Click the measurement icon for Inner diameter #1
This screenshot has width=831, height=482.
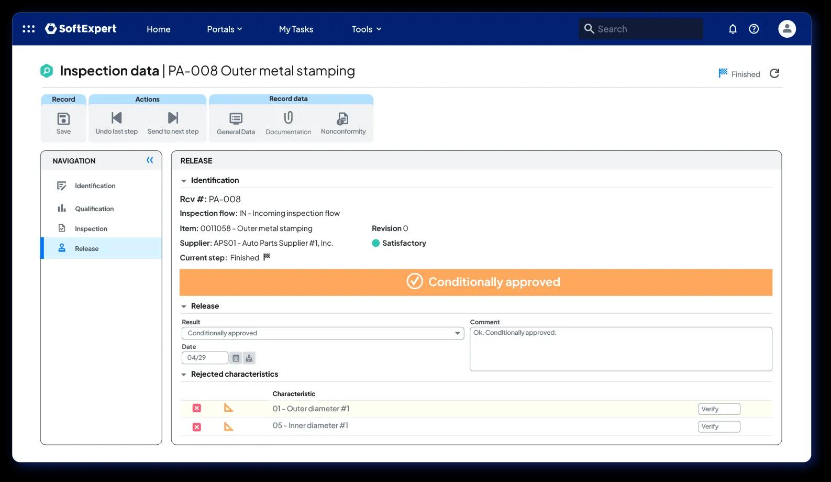click(228, 426)
